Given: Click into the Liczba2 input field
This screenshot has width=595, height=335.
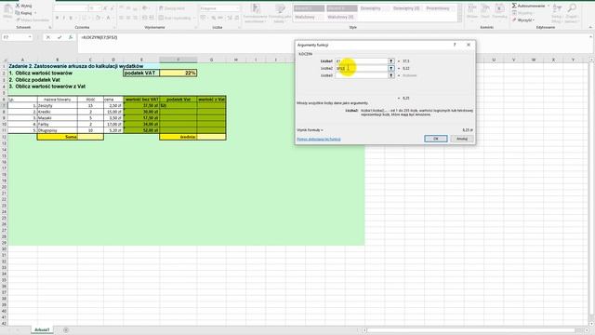Looking at the screenshot, I should tap(362, 68).
